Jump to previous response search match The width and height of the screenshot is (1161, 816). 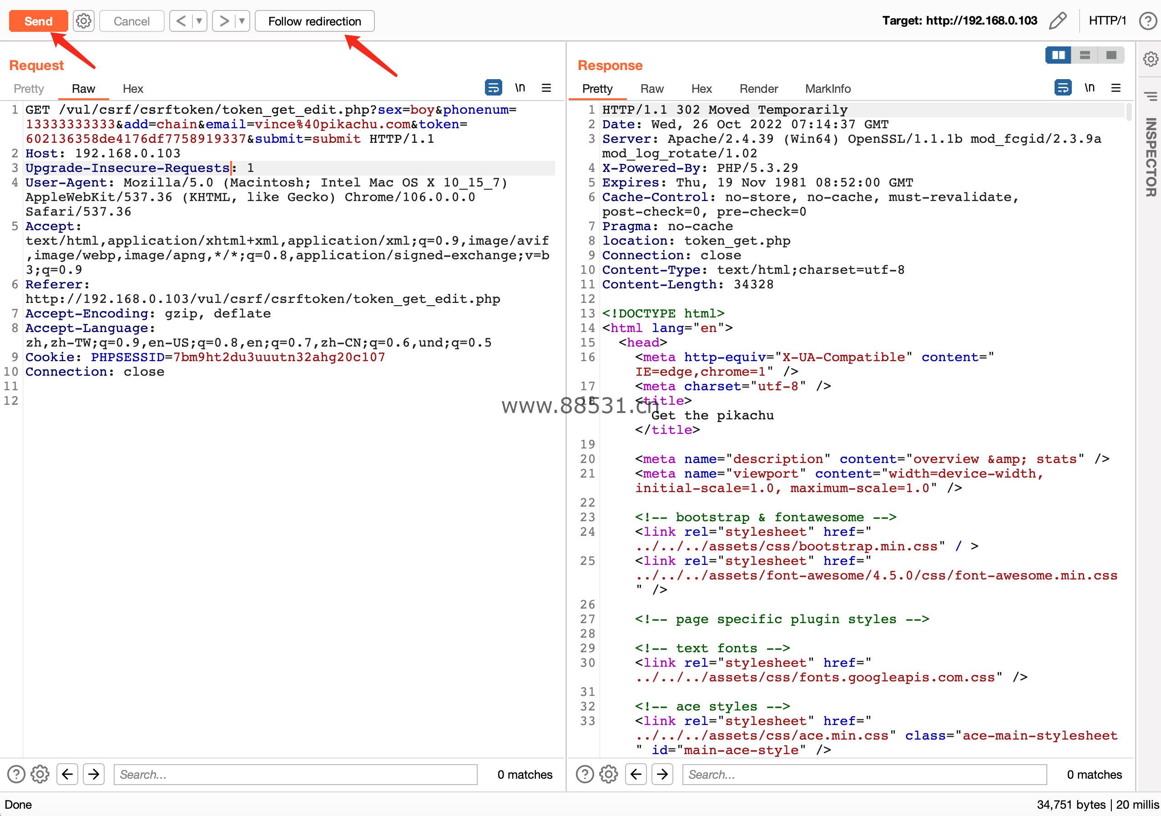tap(636, 774)
